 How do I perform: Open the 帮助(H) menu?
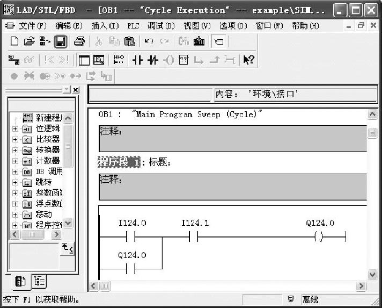(305, 26)
